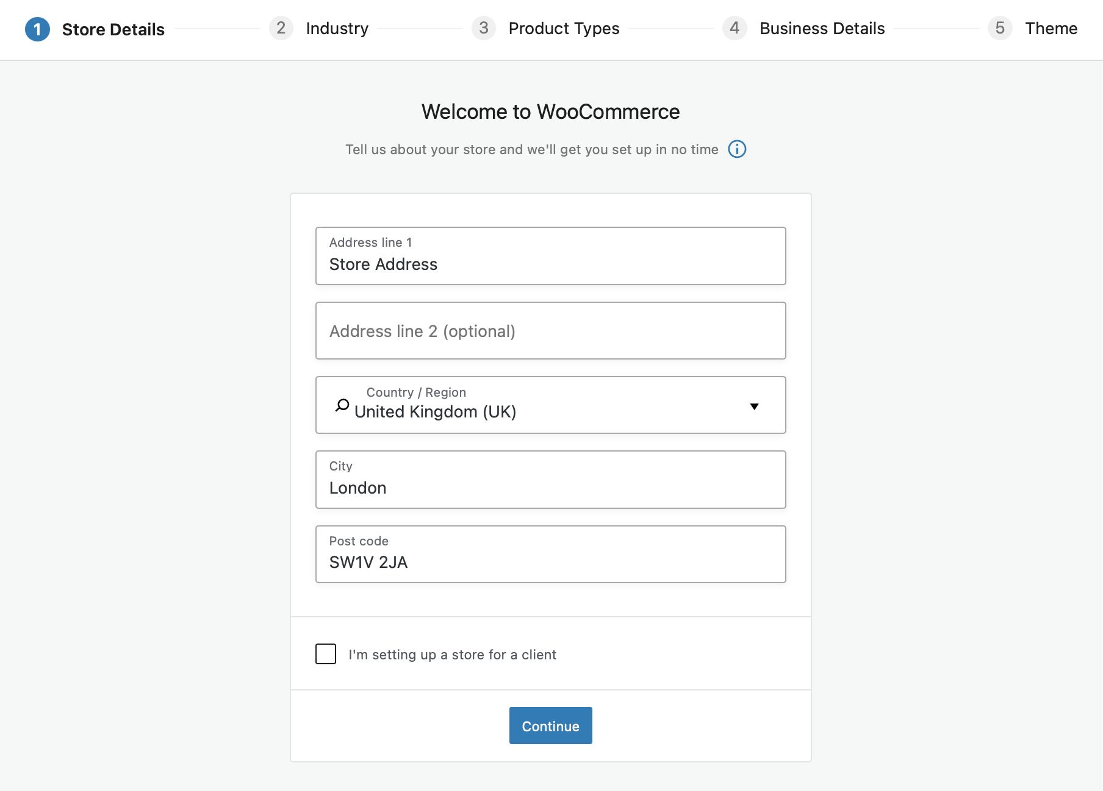The height and width of the screenshot is (791, 1103).
Task: Select the Post code input field
Action: pyautogui.click(x=550, y=562)
